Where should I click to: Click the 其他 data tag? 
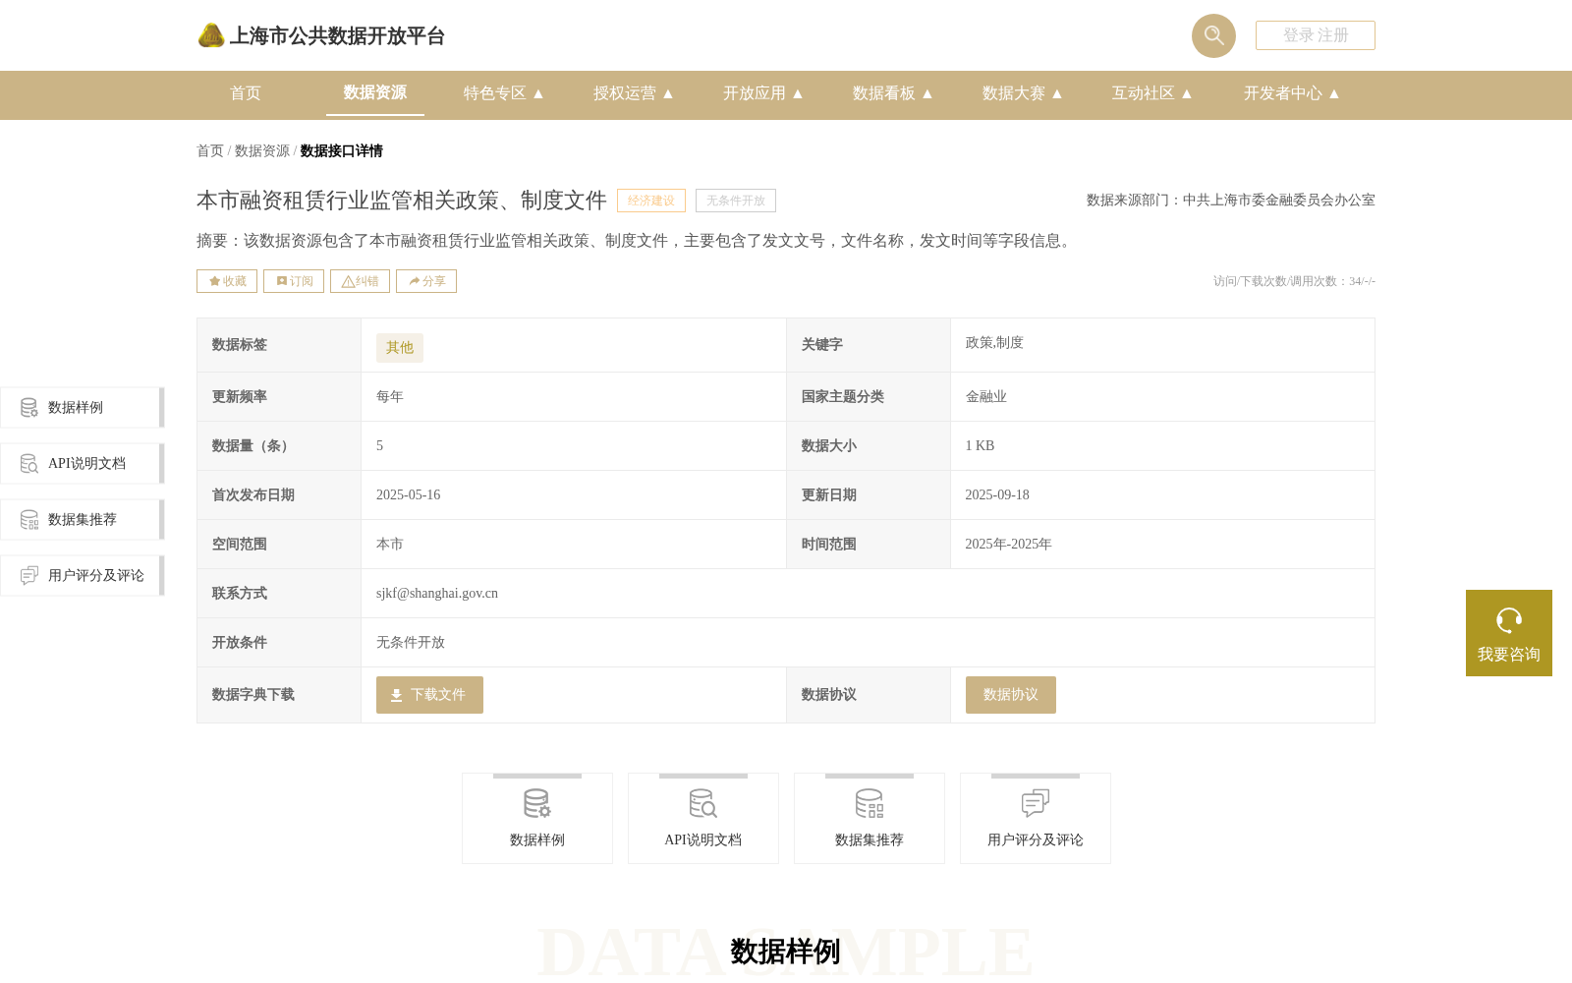click(400, 347)
